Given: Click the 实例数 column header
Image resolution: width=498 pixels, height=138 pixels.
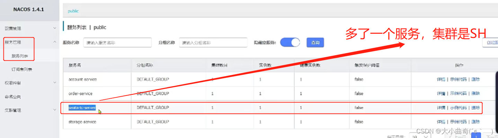Looking at the screenshot, I should point(265,65).
